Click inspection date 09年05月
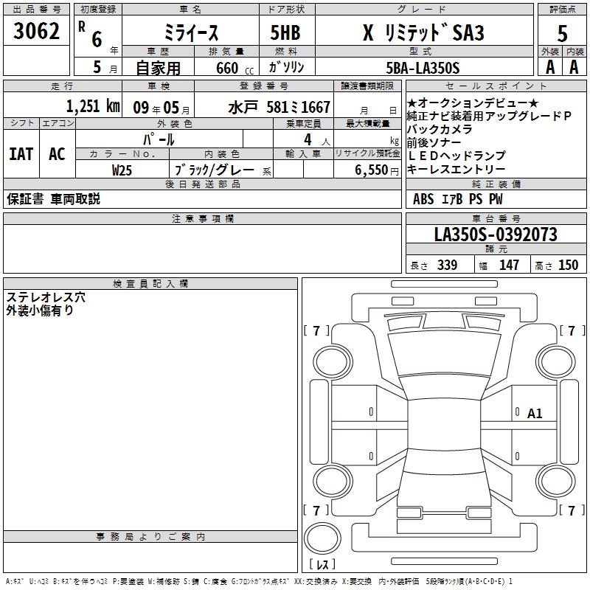Viewport: 590px width, 590px height. coord(161,108)
